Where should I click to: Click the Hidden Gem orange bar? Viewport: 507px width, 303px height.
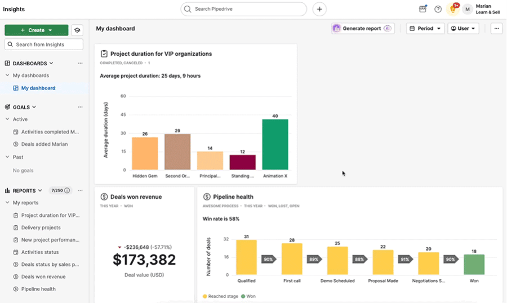145,153
